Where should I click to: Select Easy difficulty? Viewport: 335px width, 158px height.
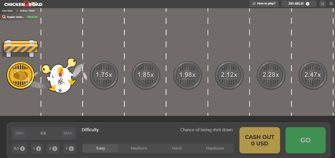pyautogui.click(x=101, y=148)
